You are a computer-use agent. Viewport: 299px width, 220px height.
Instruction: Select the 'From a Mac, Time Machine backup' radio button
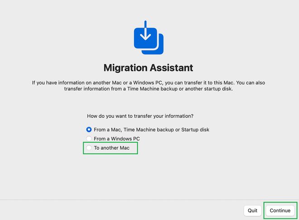[x=89, y=130]
